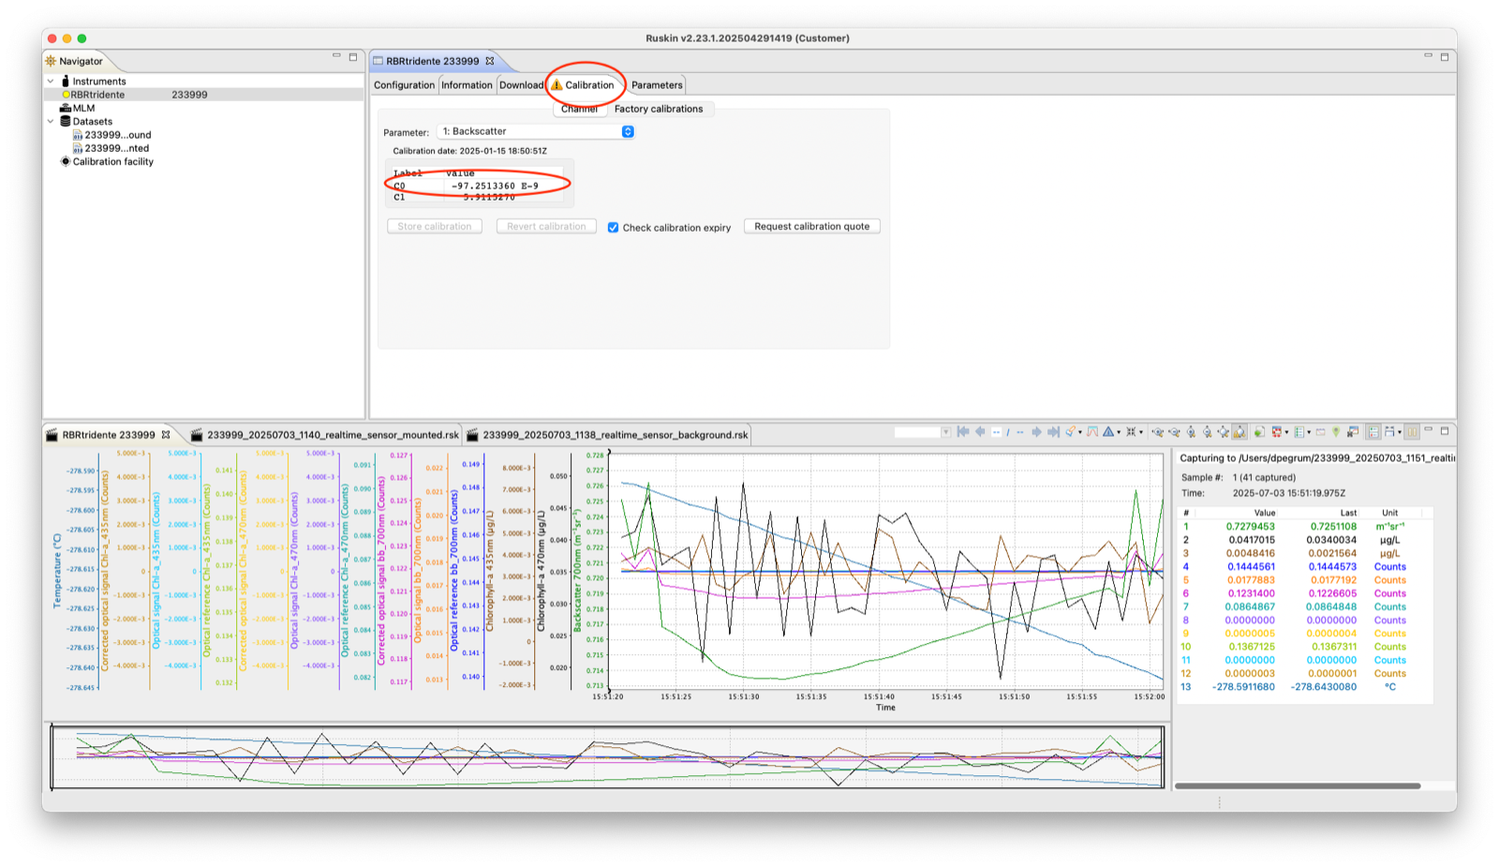Toggle Check calibration expiry checkbox
The height and width of the screenshot is (867, 1499).
click(613, 228)
